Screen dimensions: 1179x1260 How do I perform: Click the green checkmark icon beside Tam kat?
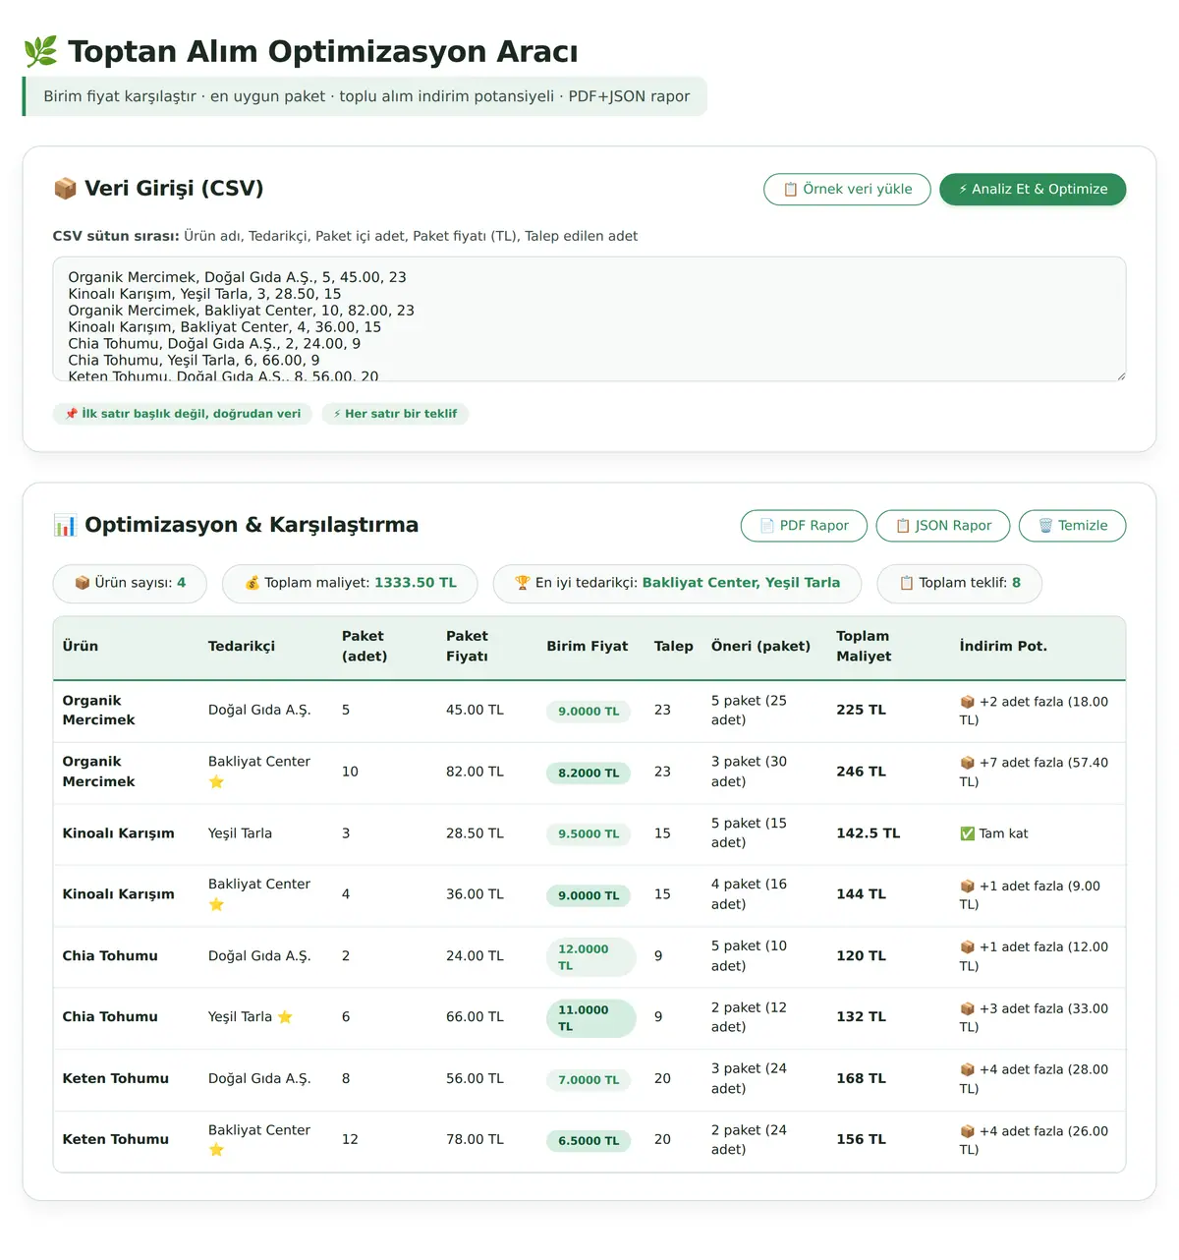coord(967,833)
